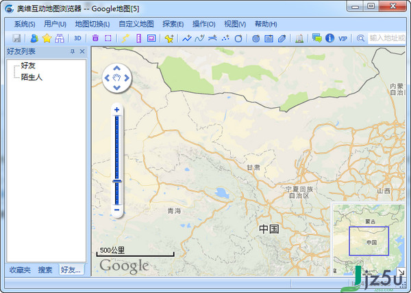Switch to the 收藏夹 tab
This screenshot has width=411, height=293.
click(x=20, y=270)
